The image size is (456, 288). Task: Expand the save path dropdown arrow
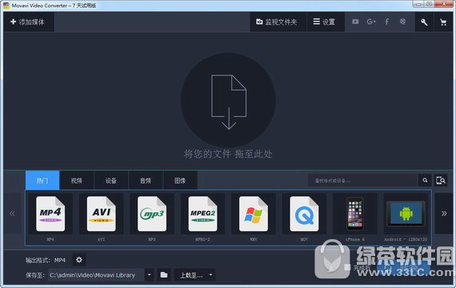coord(149,275)
